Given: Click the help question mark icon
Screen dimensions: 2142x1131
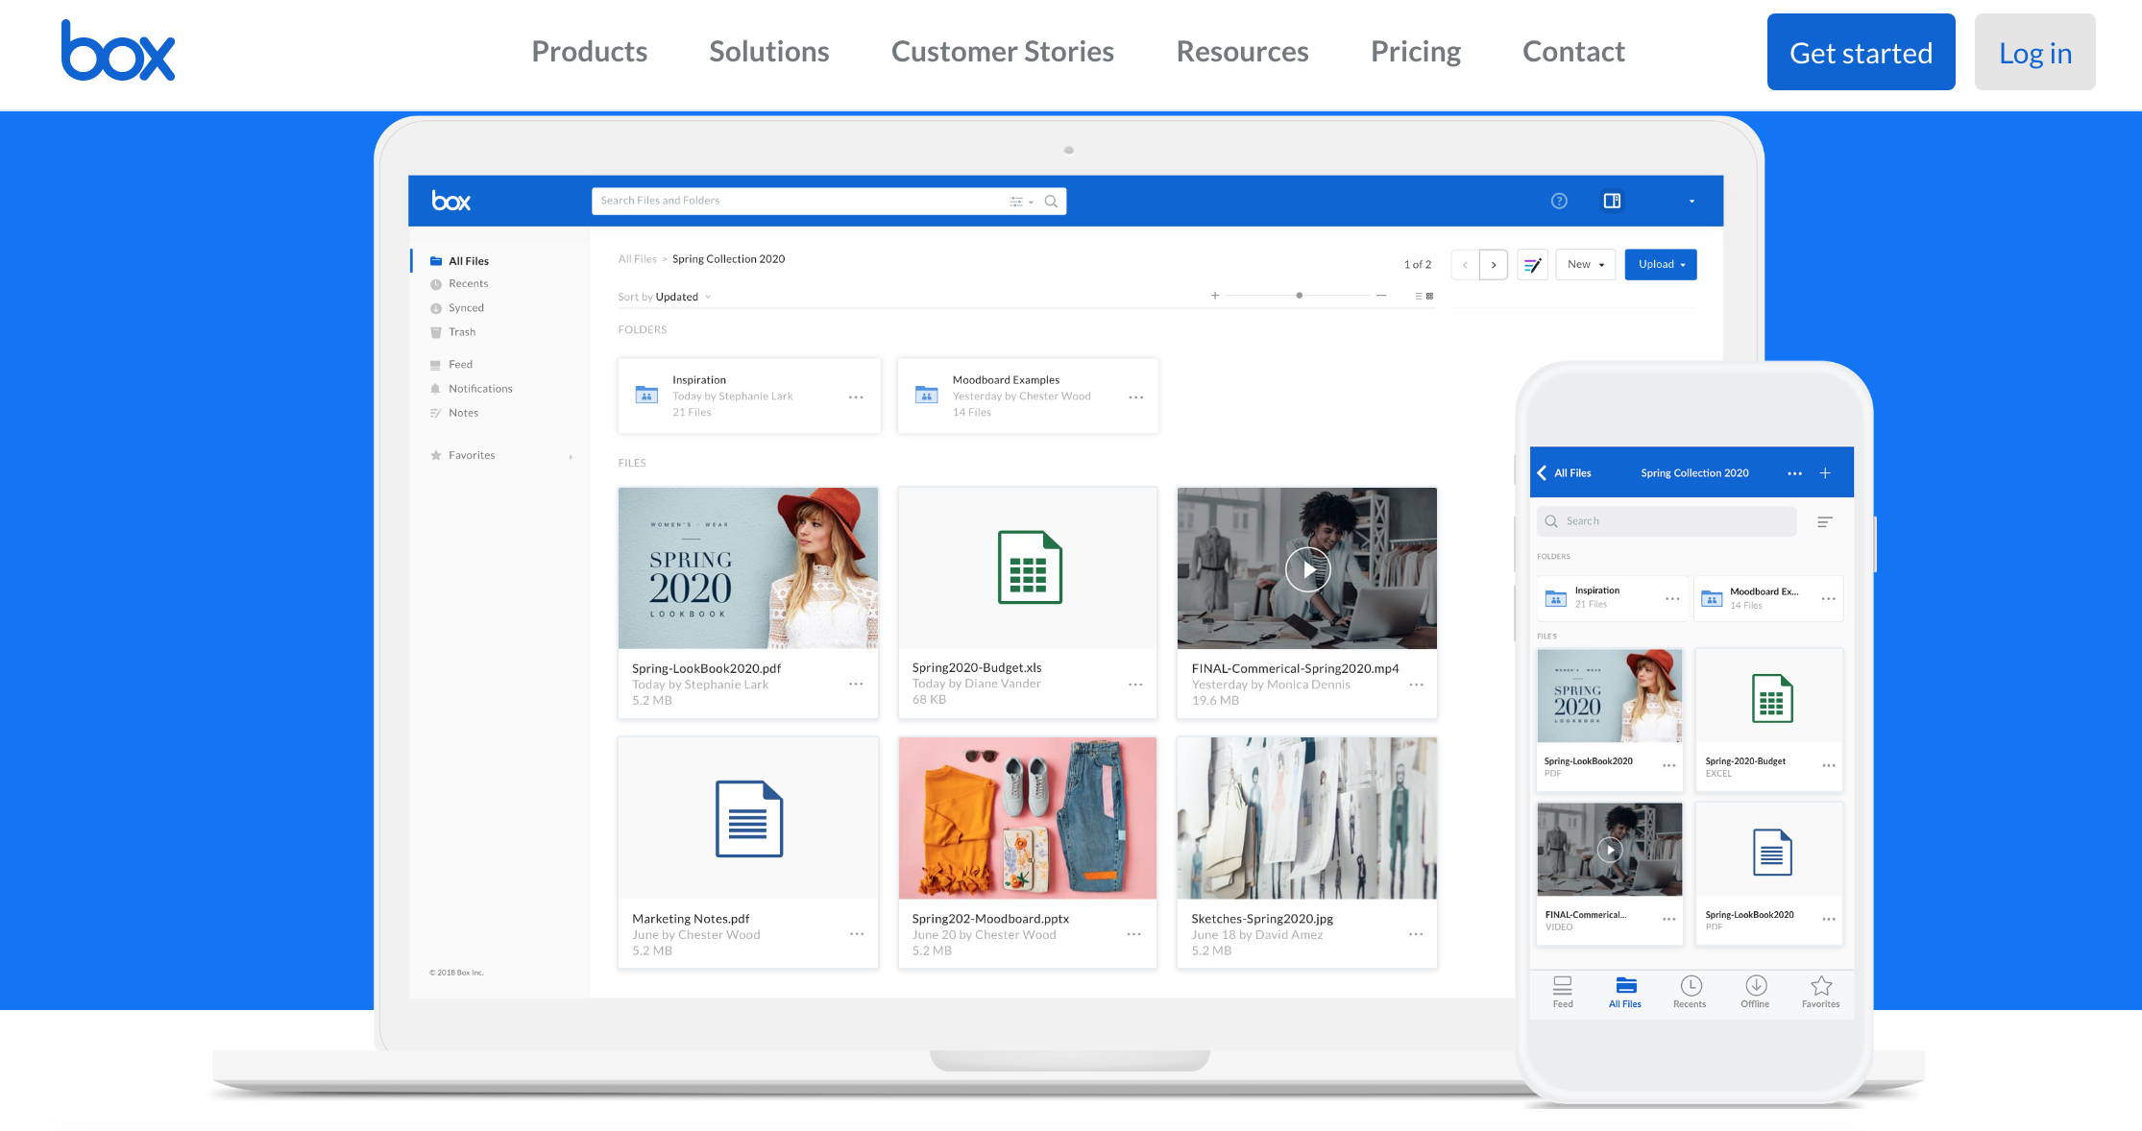Looking at the screenshot, I should [x=1559, y=201].
